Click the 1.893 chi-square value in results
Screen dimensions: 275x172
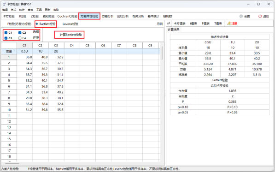pos(232,91)
